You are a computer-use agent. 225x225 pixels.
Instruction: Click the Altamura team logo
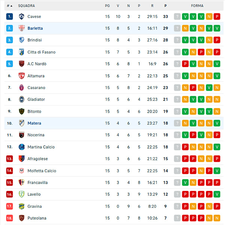coord(22,76)
